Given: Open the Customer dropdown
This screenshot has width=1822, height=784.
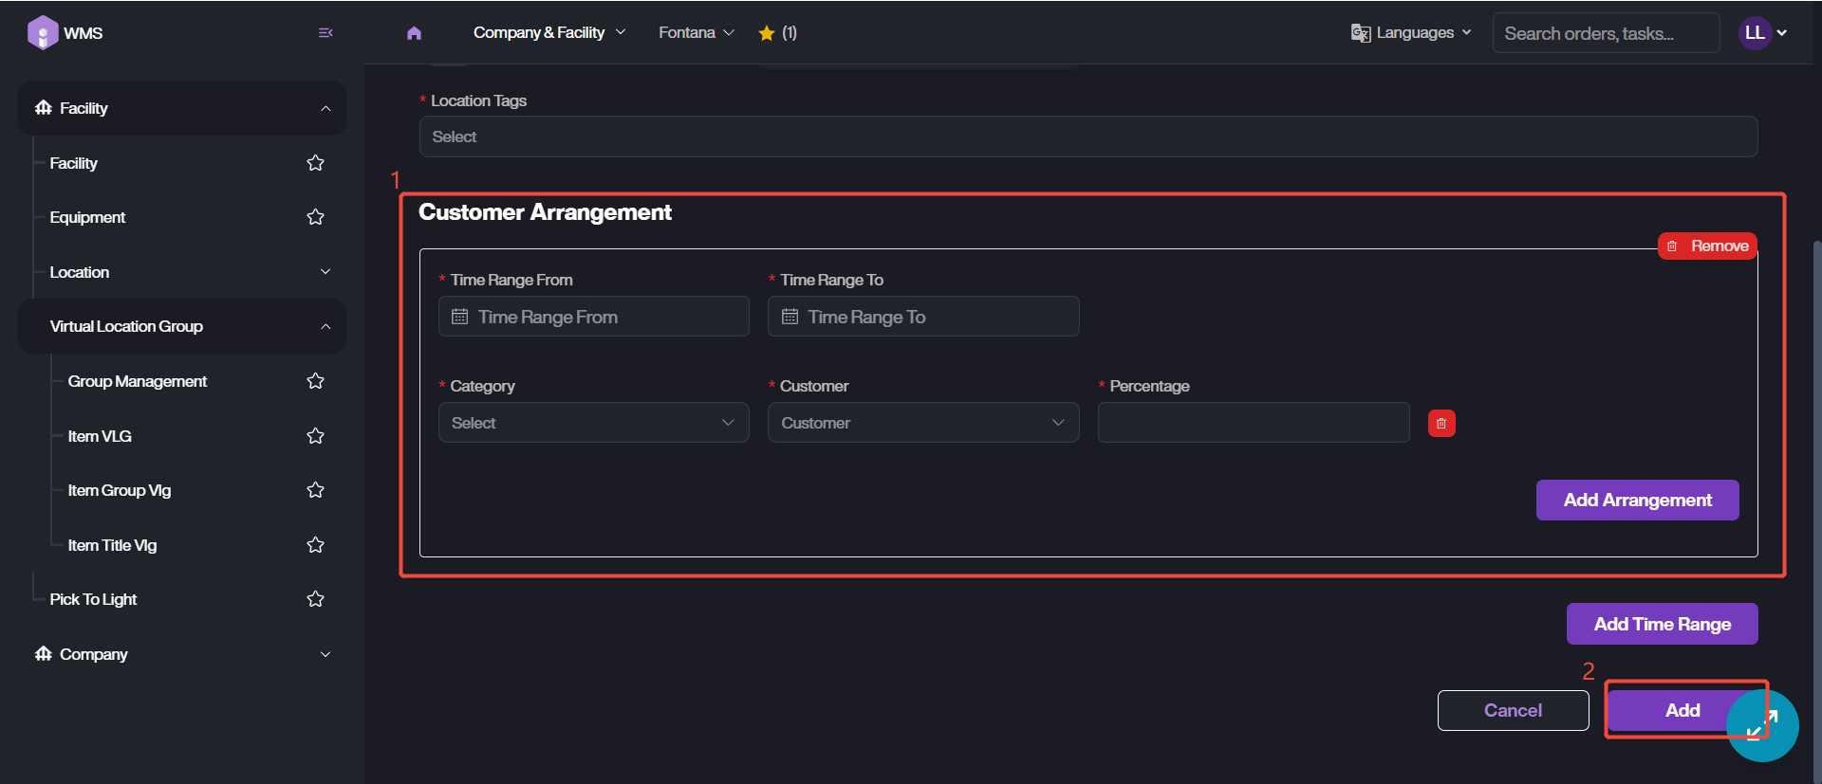Looking at the screenshot, I should click(x=922, y=423).
